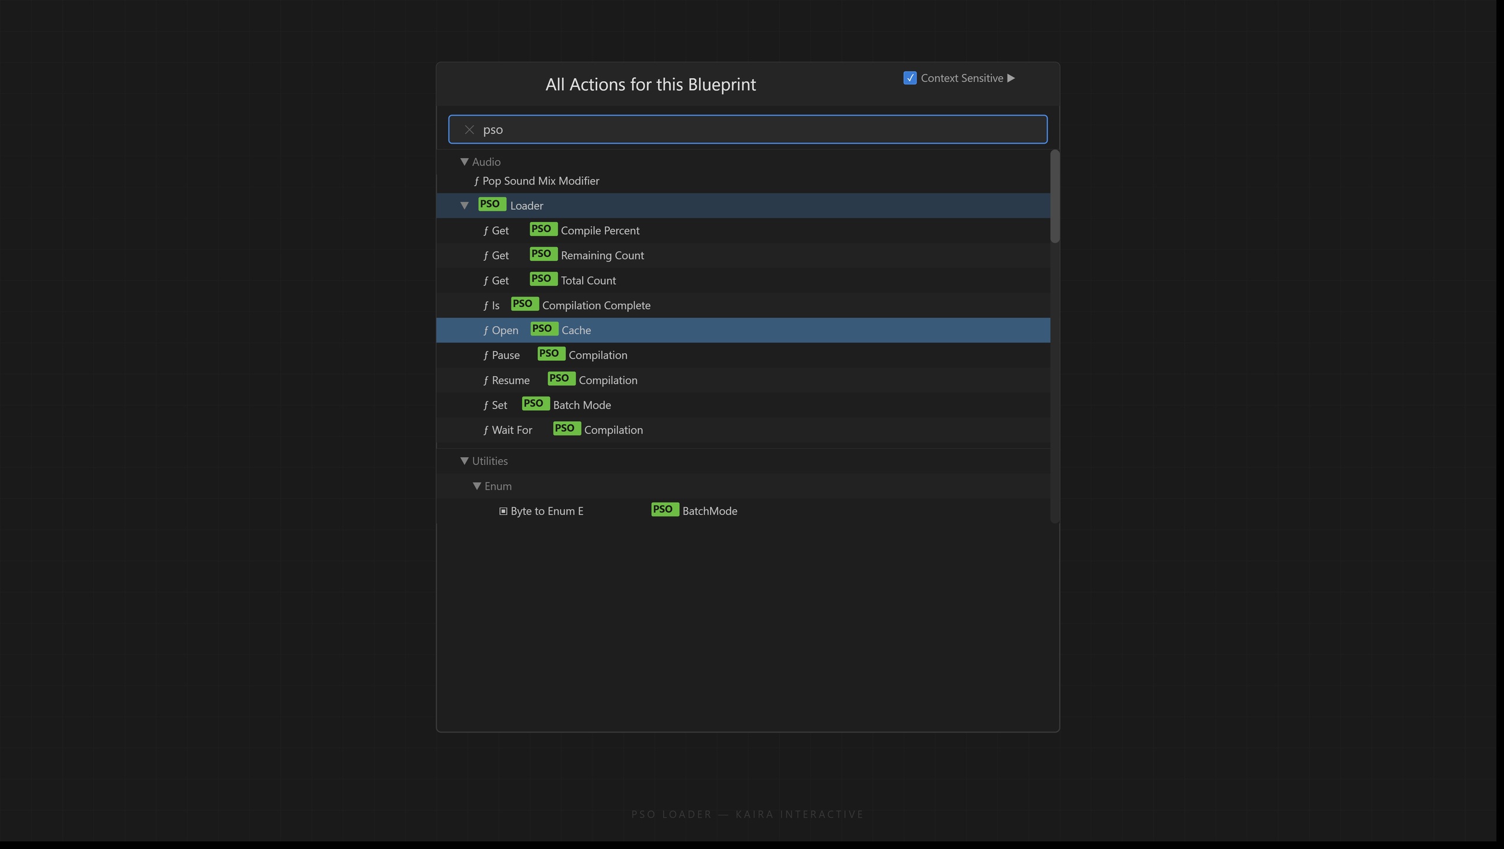Collapse the Utilities category
The image size is (1504, 849).
464,461
